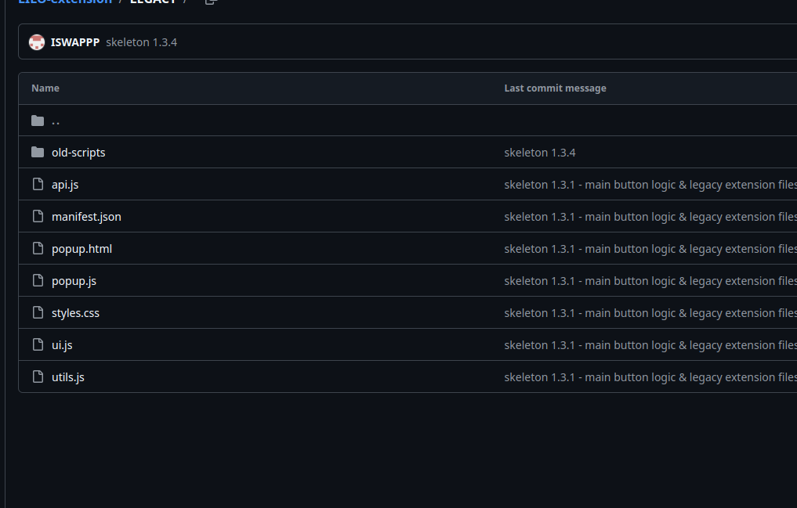The height and width of the screenshot is (508, 797).
Task: Open the manifest.json file
Action: coord(86,217)
